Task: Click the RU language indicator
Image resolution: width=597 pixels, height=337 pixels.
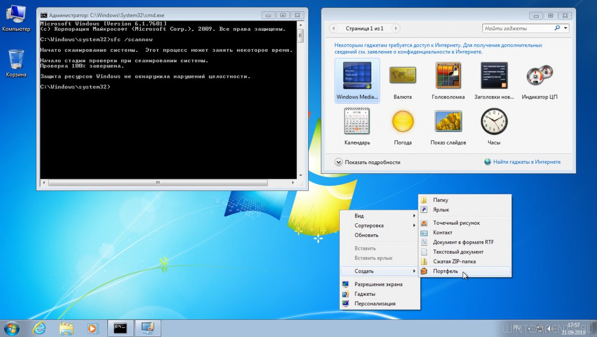Action: tap(517, 327)
